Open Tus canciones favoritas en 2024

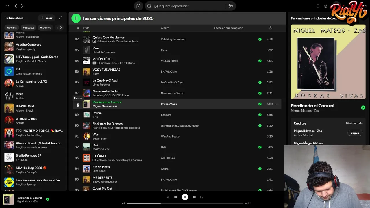(x=34, y=182)
